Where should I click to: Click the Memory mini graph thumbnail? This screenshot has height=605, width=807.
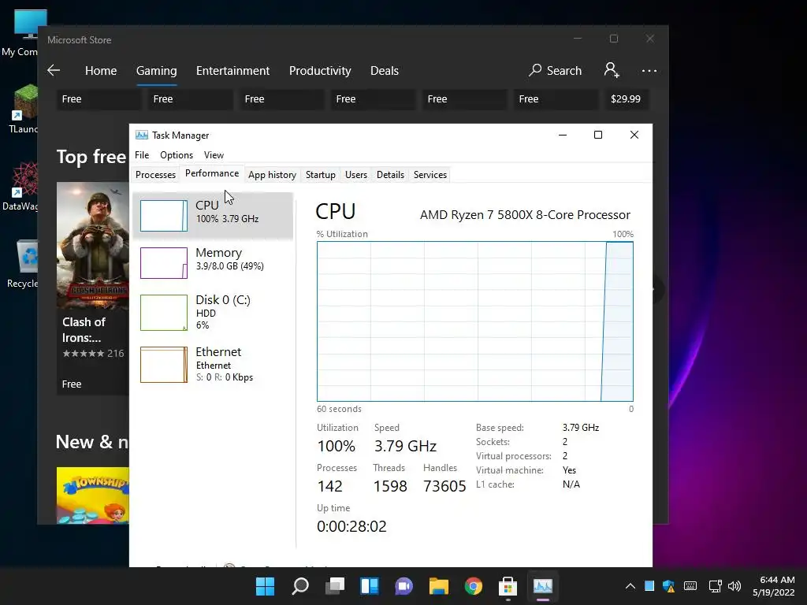coord(164,263)
